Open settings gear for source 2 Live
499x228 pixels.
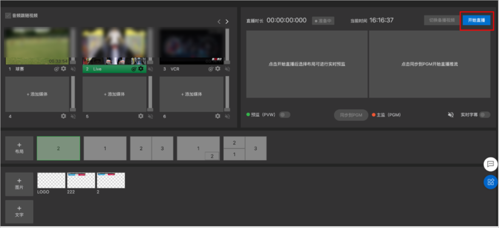coord(141,69)
